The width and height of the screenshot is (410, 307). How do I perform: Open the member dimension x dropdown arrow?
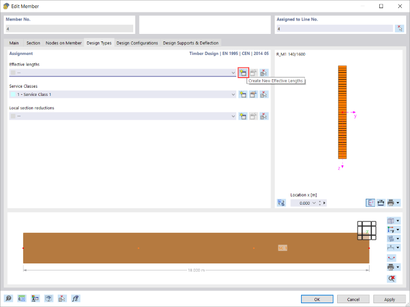398,247
